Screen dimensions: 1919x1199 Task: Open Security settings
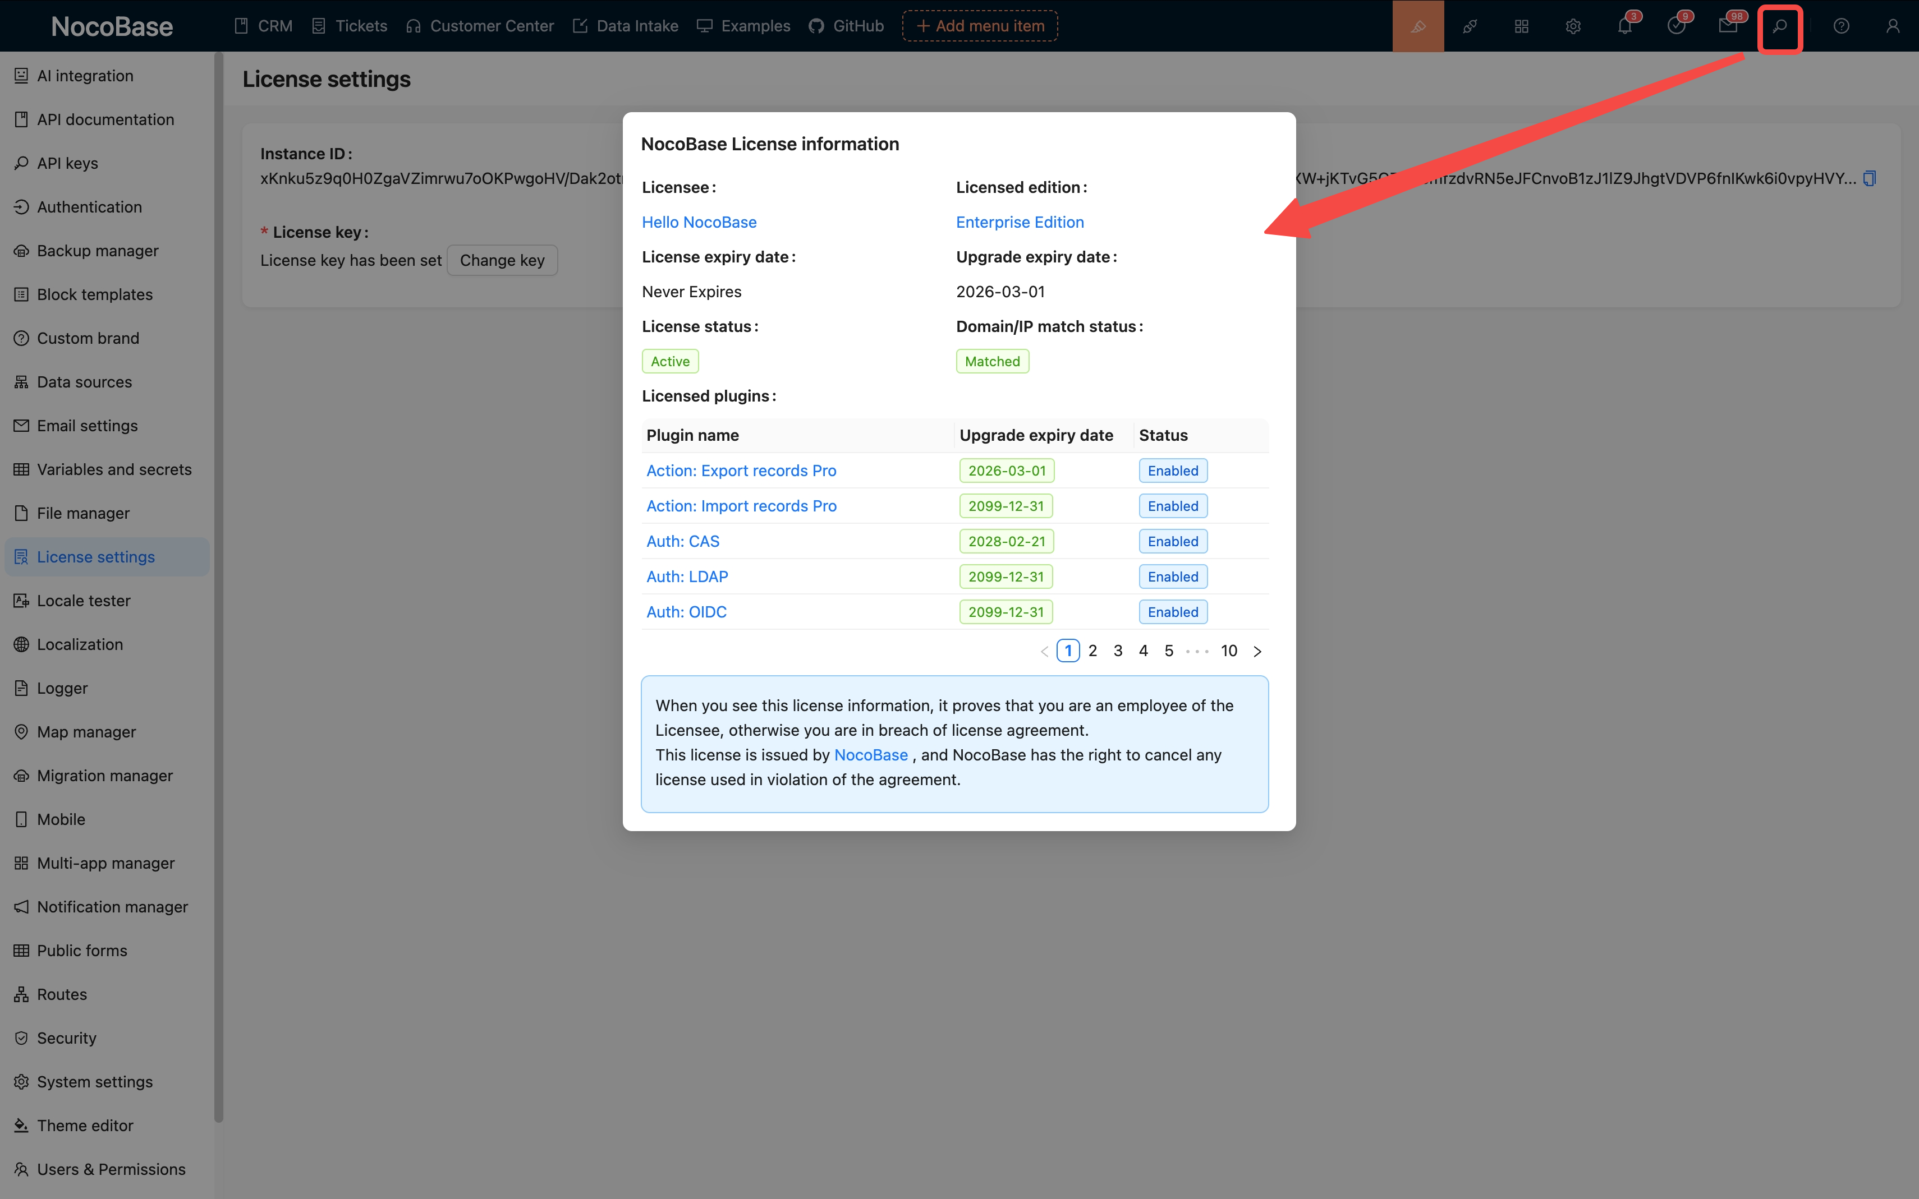pos(107,1038)
